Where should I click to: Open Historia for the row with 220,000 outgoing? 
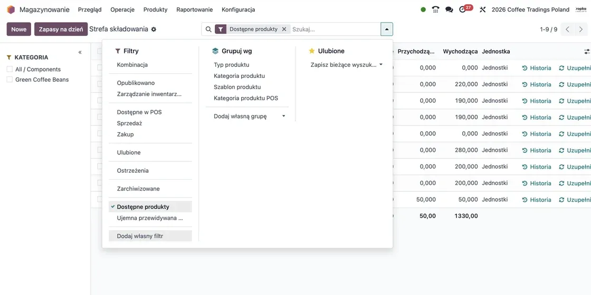click(537, 84)
